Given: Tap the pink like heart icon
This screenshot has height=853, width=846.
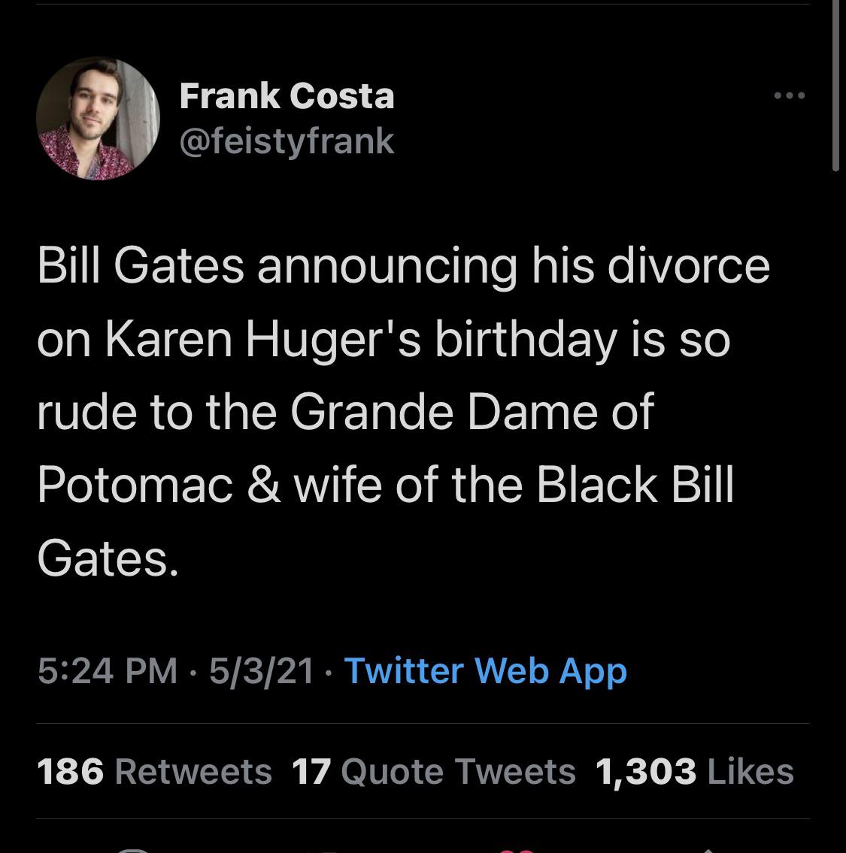Looking at the screenshot, I should [516, 849].
